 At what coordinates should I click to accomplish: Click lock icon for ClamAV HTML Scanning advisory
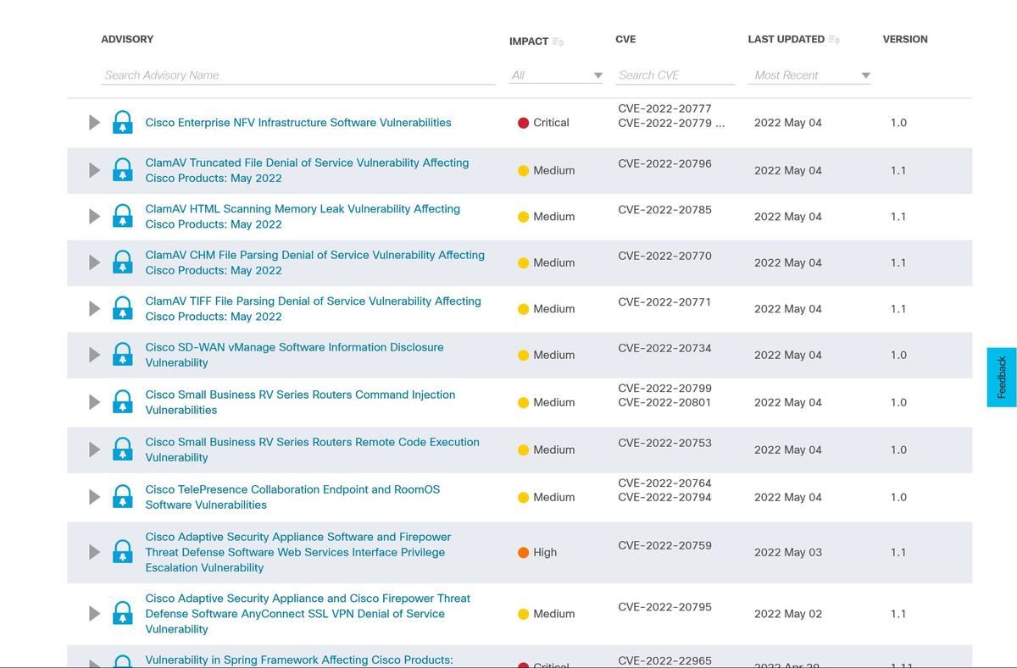123,216
